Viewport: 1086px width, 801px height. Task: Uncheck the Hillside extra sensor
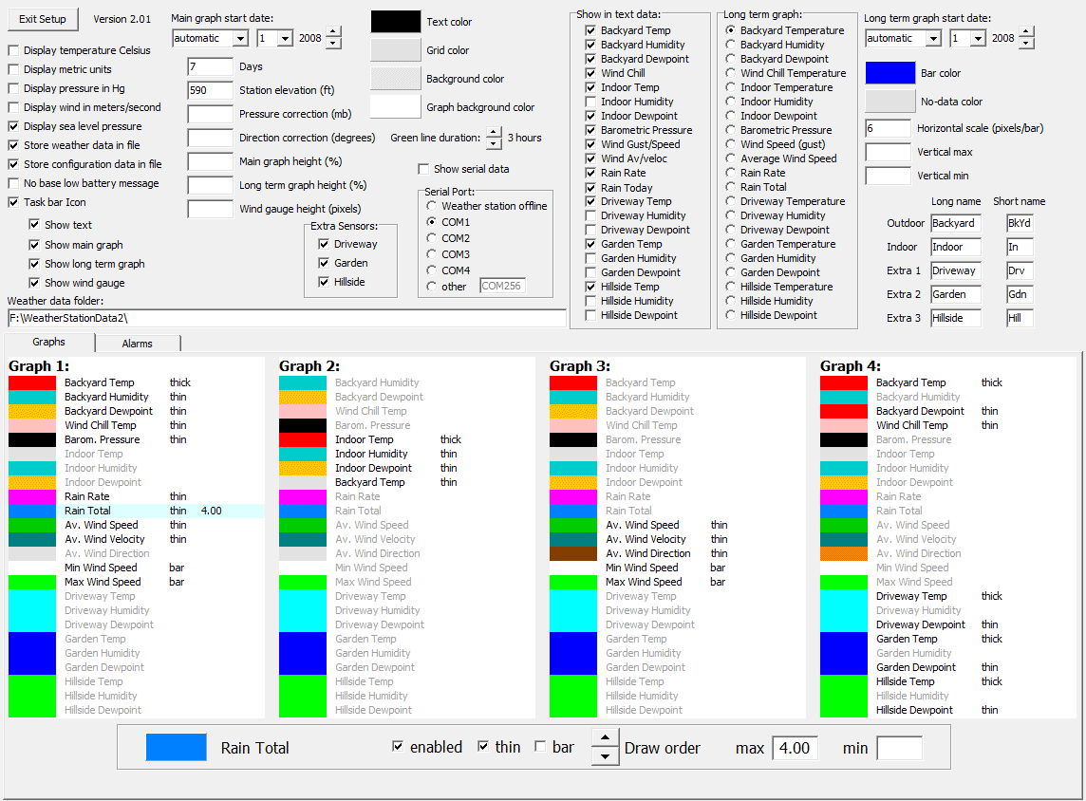(x=324, y=282)
